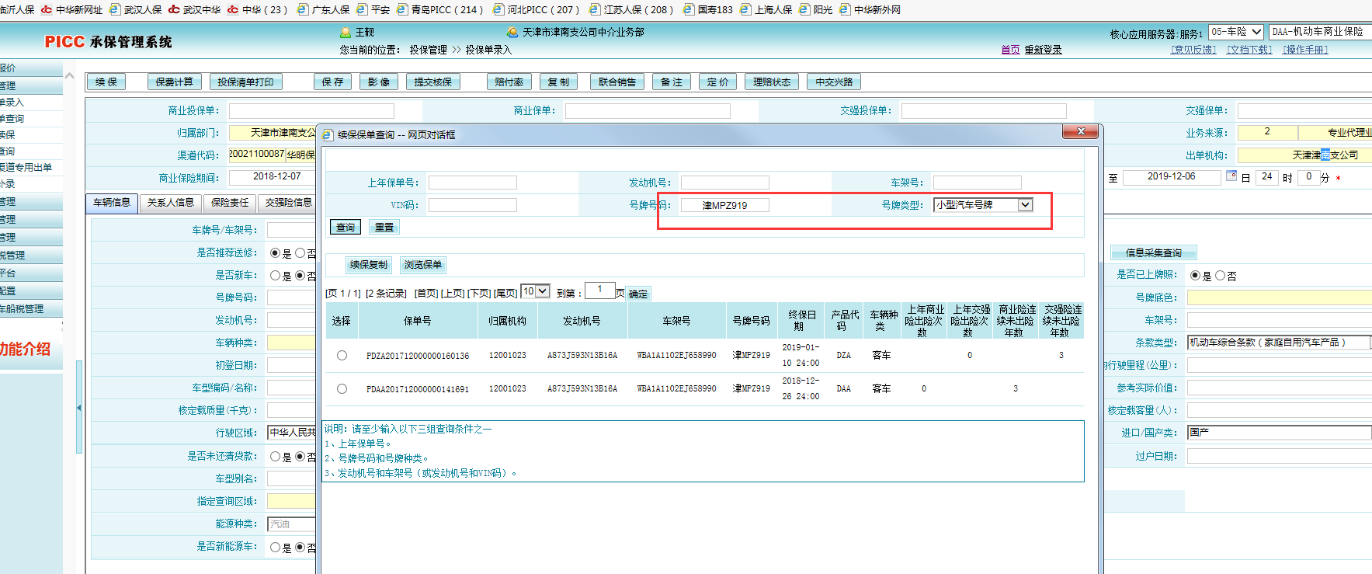Select policy PDZA201712000000160136 radio button
The height and width of the screenshot is (574, 1372).
342,356
